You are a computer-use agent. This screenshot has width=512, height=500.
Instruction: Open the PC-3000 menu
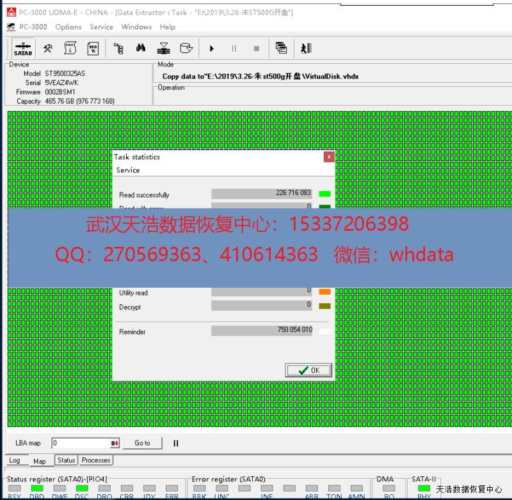[33, 27]
